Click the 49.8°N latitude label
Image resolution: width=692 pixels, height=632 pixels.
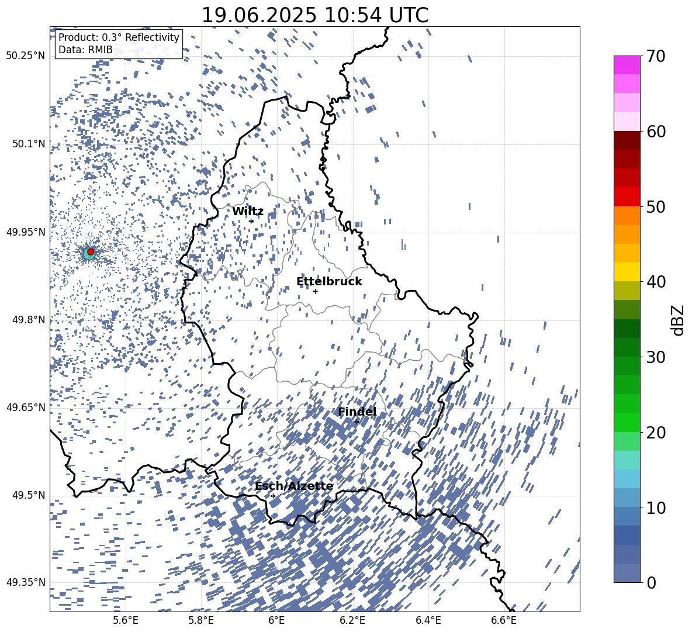[29, 319]
